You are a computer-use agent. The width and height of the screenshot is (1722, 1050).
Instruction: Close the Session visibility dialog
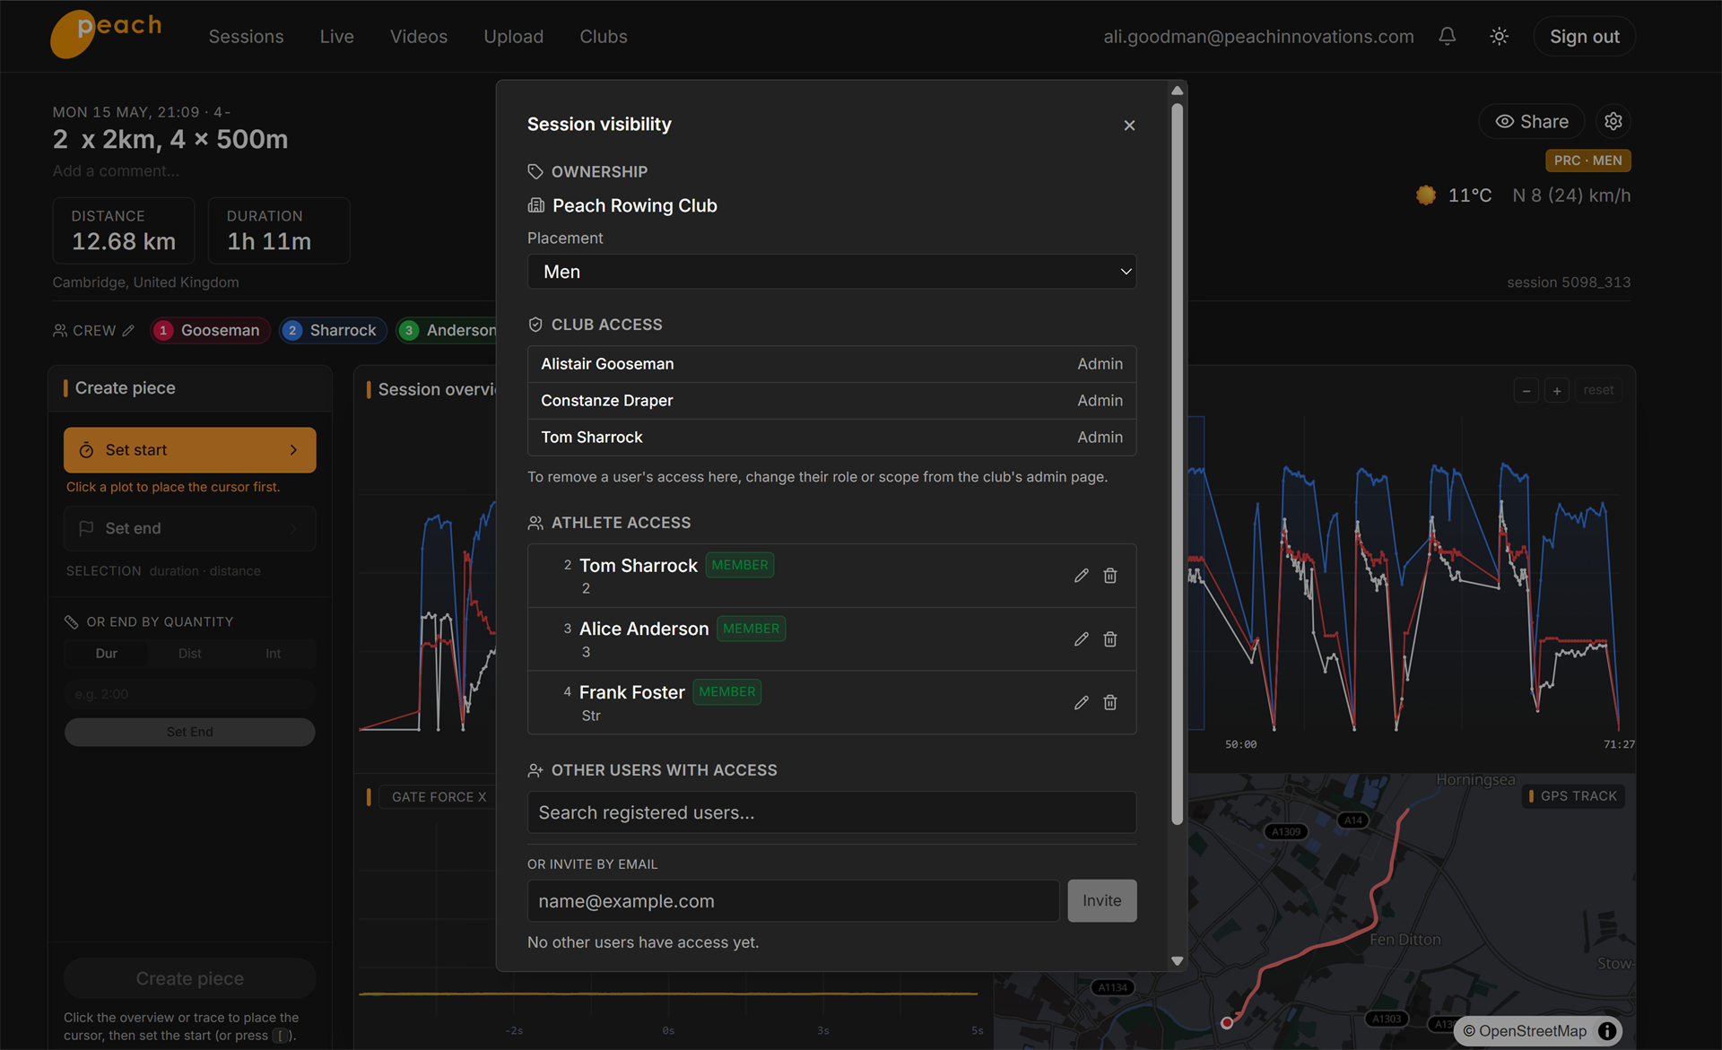coord(1129,126)
